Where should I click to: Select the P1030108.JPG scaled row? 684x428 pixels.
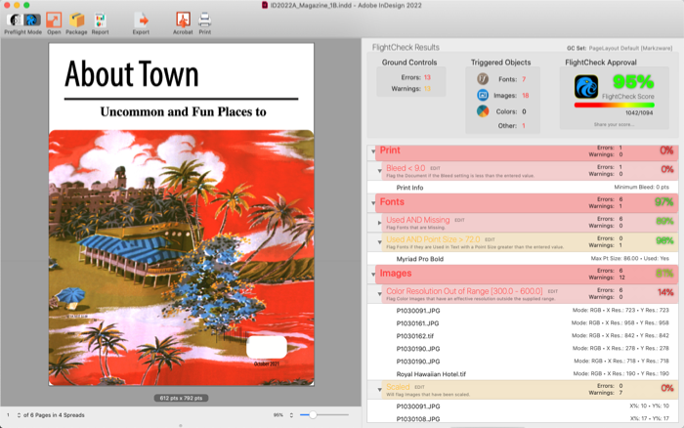coord(523,418)
